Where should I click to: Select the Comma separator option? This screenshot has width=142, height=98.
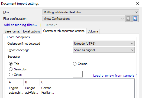coord(75,64)
